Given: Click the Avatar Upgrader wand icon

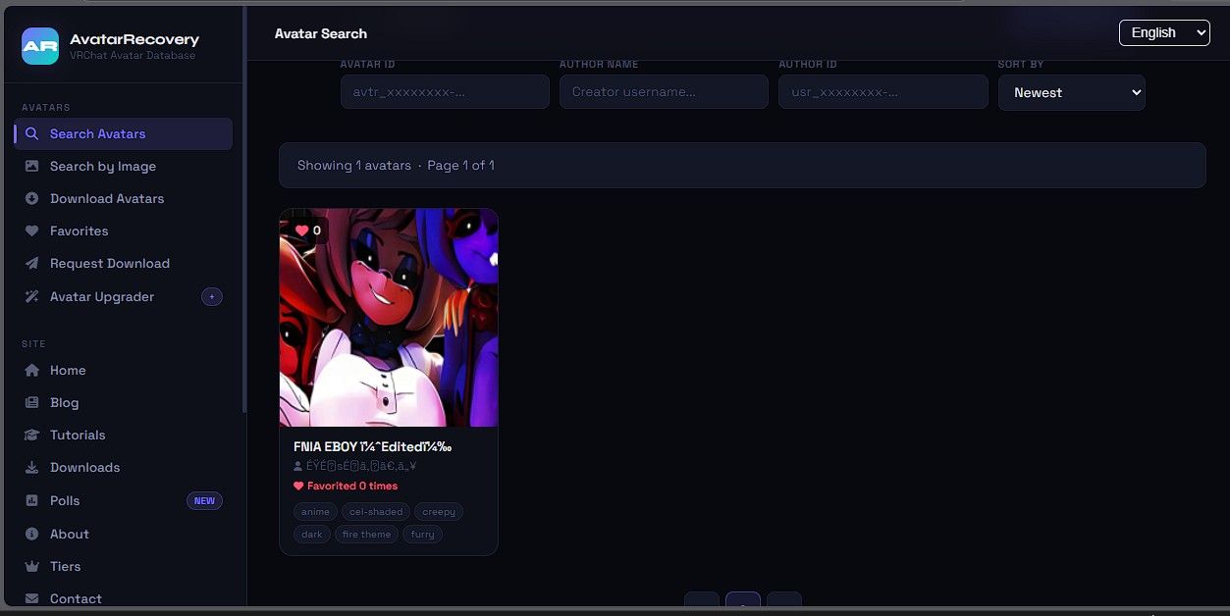Looking at the screenshot, I should 31,296.
